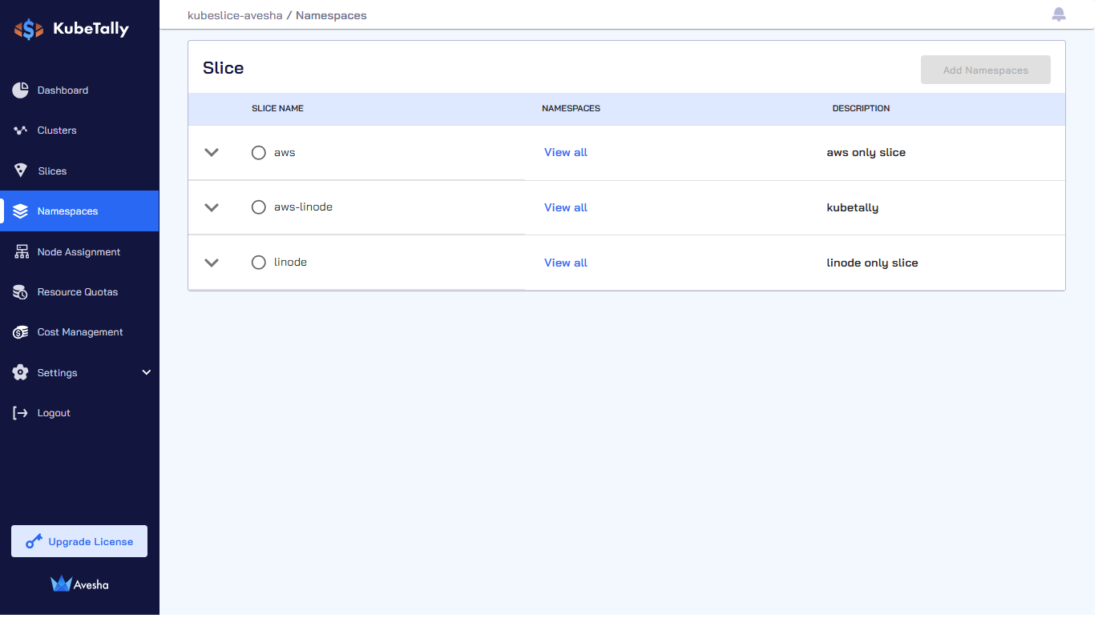
Task: Select the Namespaces menu item
Action: pos(79,211)
